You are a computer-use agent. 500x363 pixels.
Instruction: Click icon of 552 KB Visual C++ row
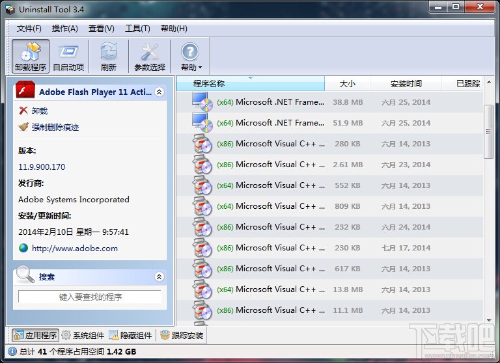pyautogui.click(x=202, y=185)
